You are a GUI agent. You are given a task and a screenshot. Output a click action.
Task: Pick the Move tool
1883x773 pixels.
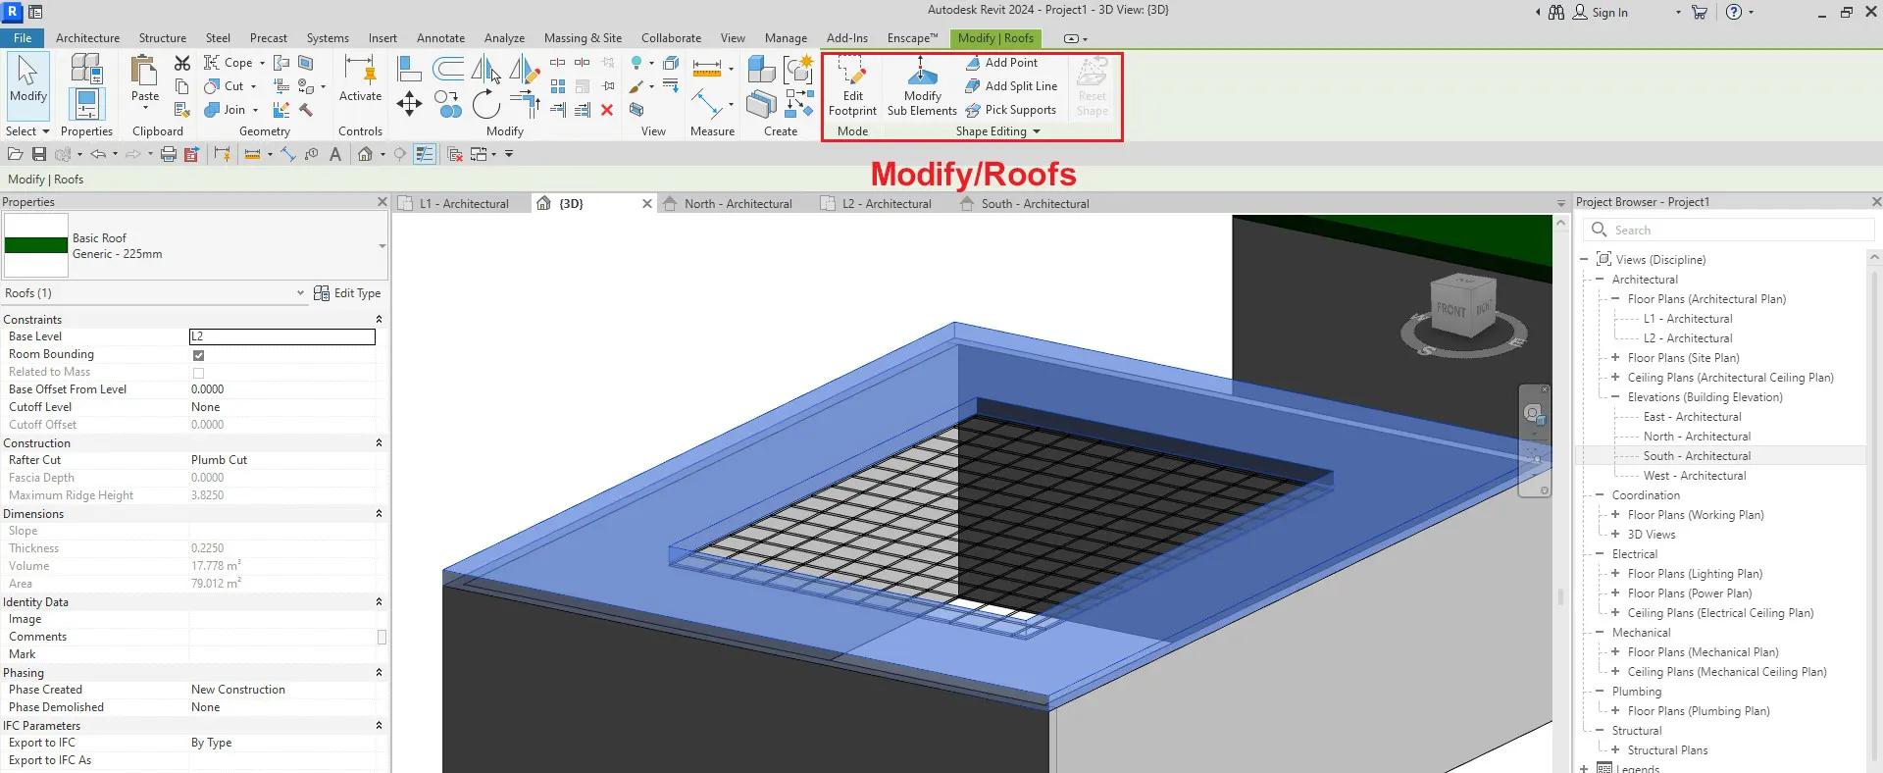coord(409,103)
